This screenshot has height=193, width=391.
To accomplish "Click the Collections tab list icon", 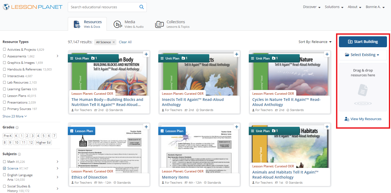I will click(159, 24).
